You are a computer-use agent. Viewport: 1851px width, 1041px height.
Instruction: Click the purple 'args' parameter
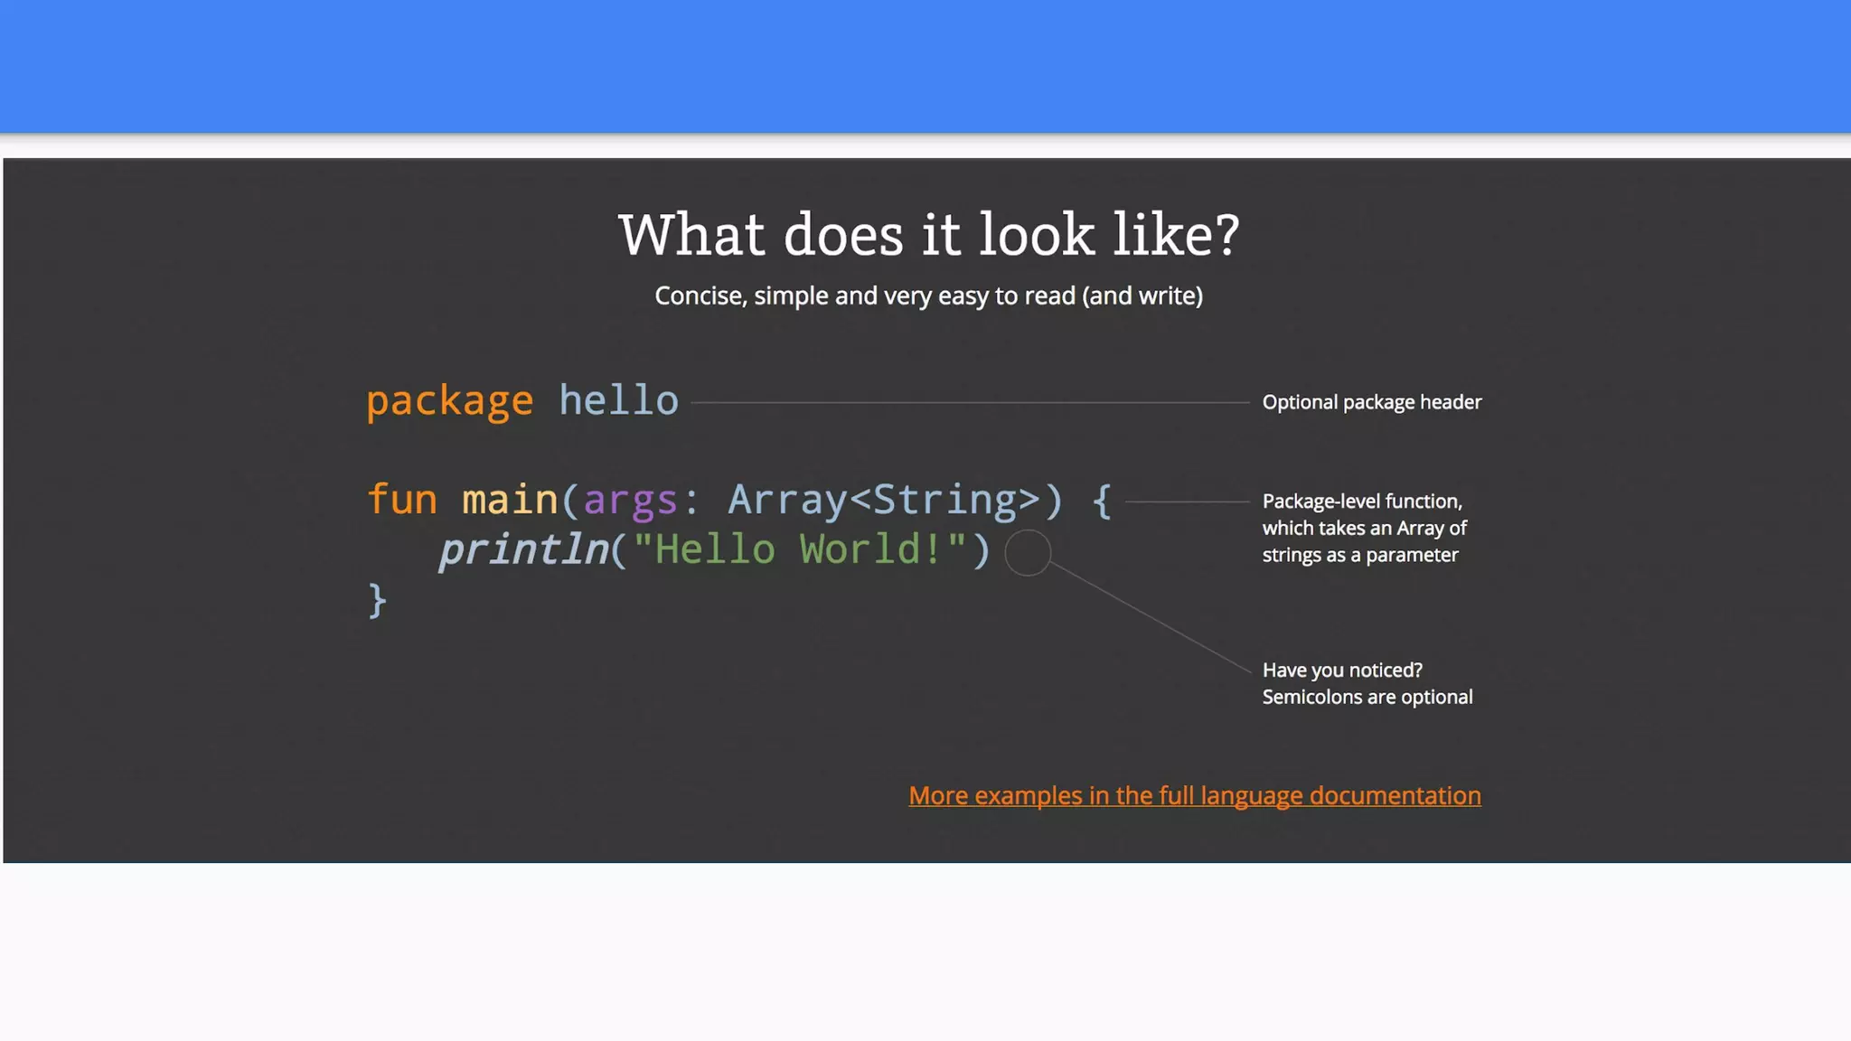coord(630,500)
